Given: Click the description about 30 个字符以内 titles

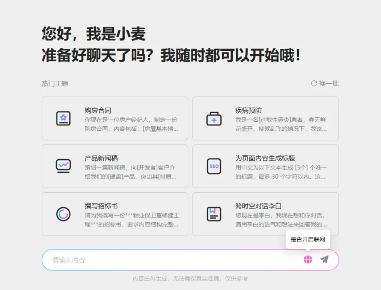Looking at the screenshot, I should [x=281, y=172].
